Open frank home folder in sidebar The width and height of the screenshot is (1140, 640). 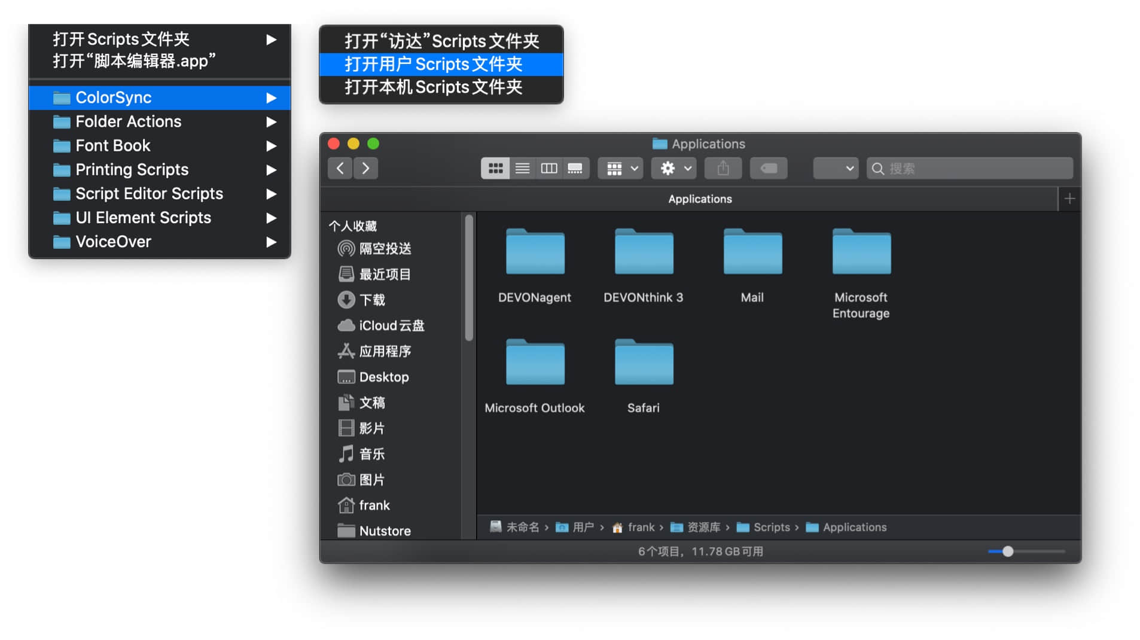point(364,505)
